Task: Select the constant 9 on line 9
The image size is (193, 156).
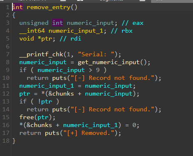Action: click(x=98, y=70)
